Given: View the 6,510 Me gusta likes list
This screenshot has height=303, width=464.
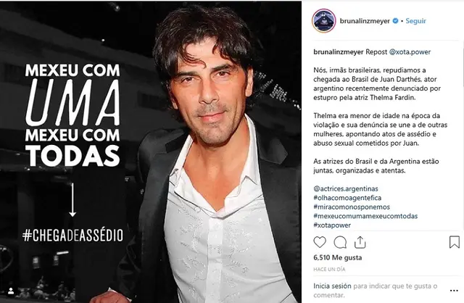Looking at the screenshot, I should [338, 258].
